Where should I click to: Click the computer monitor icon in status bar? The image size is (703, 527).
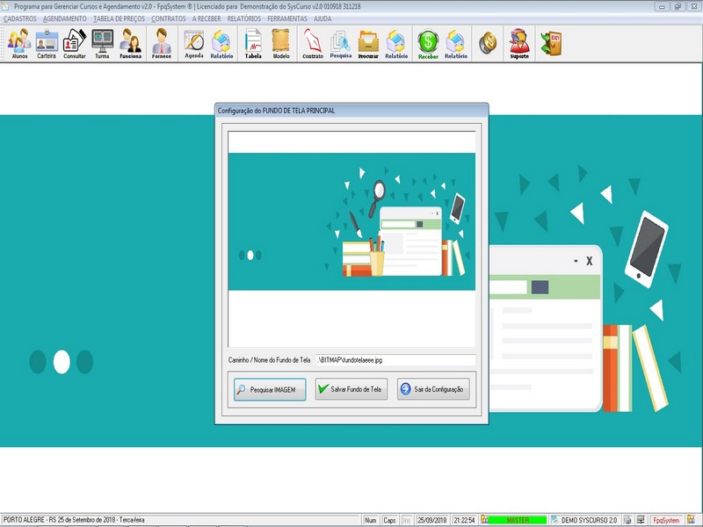[x=641, y=520]
